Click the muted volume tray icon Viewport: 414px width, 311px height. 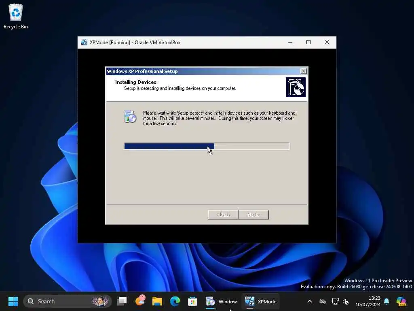pyautogui.click(x=346, y=301)
